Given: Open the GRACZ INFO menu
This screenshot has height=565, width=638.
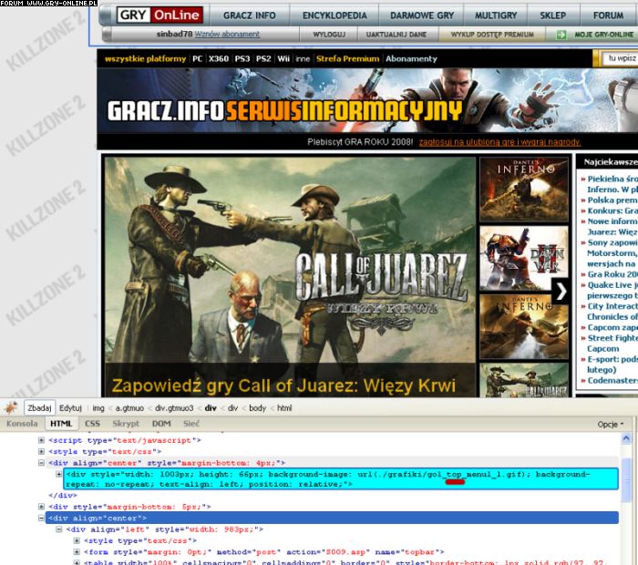Looking at the screenshot, I should click(250, 15).
